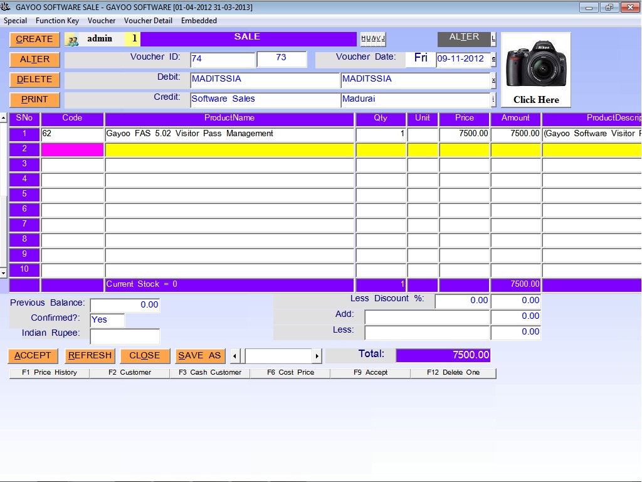This screenshot has width=642, height=482.
Task: Click the small V button beside SALE
Action: point(378,38)
